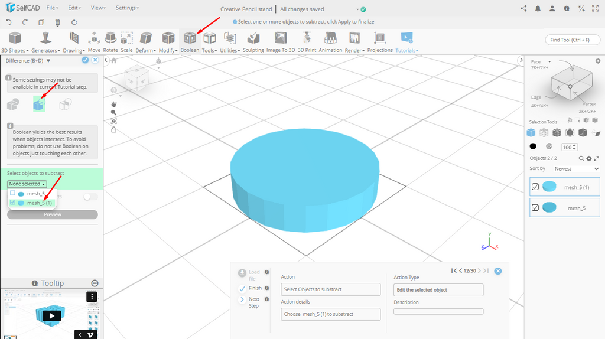
Task: Open the Animation tool
Action: 330,43
